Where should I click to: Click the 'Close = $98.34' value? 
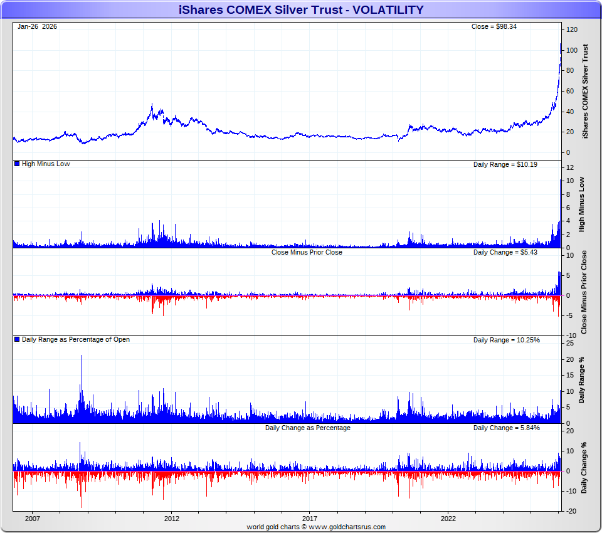(x=494, y=26)
